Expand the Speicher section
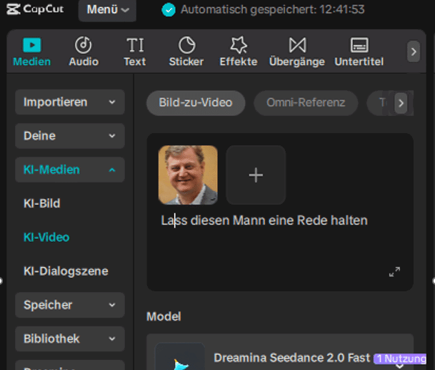This screenshot has width=435, height=370. 70,305
